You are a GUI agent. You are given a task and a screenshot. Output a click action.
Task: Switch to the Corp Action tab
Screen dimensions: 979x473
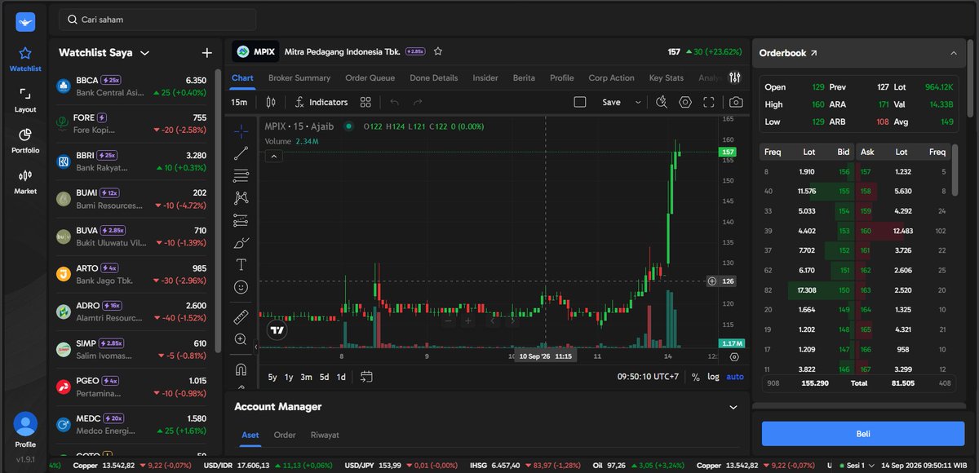[611, 77]
